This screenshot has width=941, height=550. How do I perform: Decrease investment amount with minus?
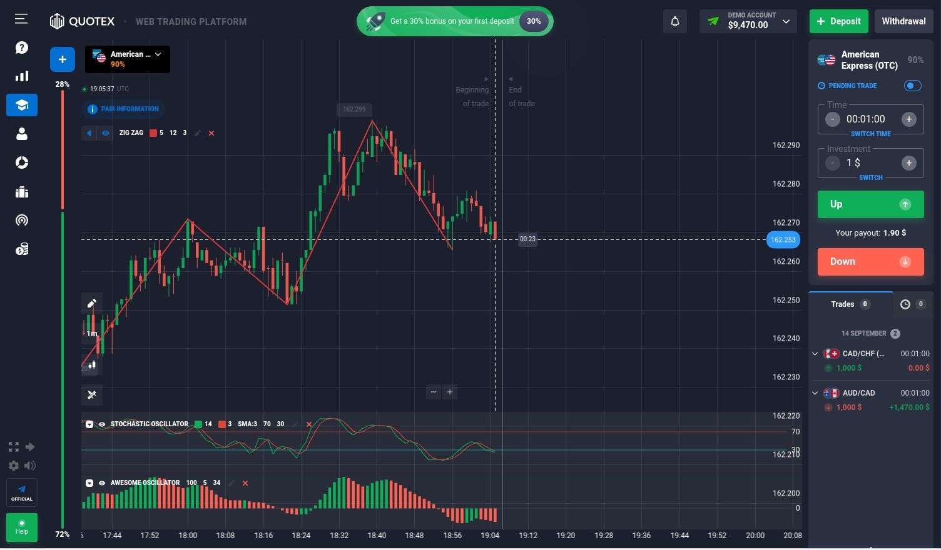tap(833, 163)
